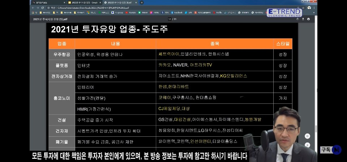This screenshot has width=347, height=162.
Task: Open the Chrome profile avatar
Action: coord(309,8)
